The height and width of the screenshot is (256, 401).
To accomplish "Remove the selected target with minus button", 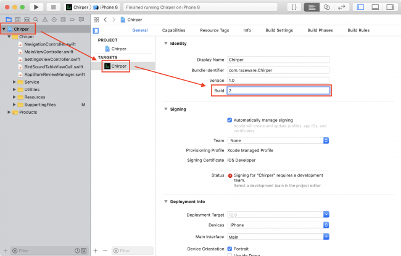I will coord(105,250).
